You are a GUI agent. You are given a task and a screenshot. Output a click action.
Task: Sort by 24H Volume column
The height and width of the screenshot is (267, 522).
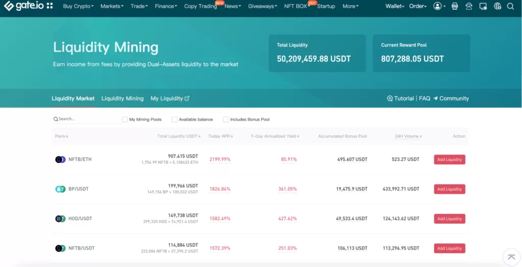tap(408, 136)
